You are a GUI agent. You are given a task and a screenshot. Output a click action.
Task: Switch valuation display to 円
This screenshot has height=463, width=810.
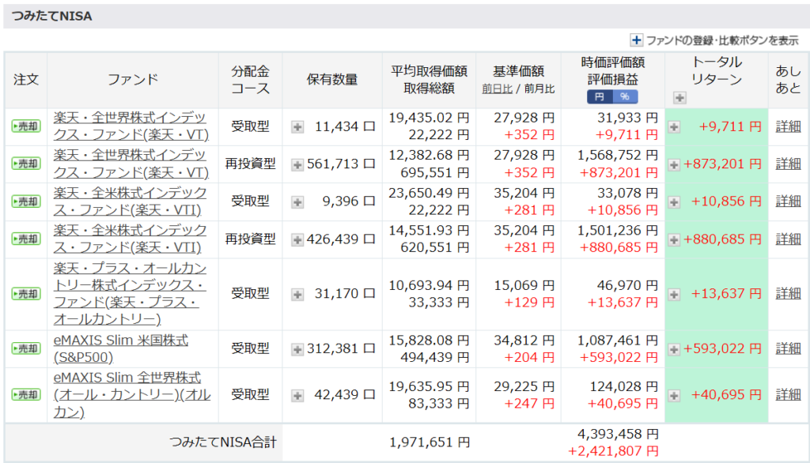point(600,96)
